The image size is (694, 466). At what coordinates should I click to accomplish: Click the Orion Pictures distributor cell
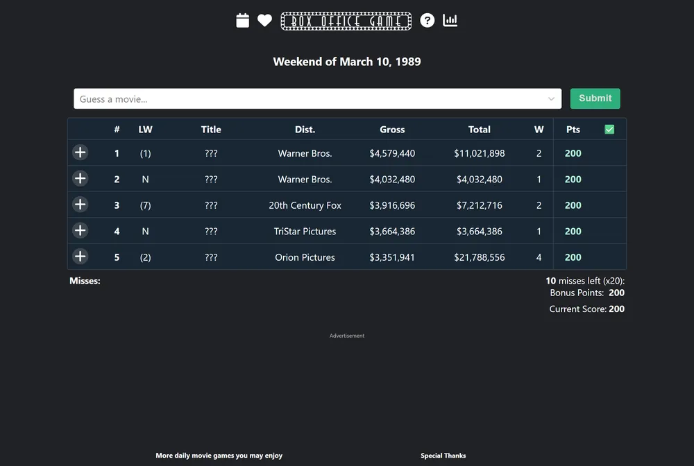click(x=305, y=257)
